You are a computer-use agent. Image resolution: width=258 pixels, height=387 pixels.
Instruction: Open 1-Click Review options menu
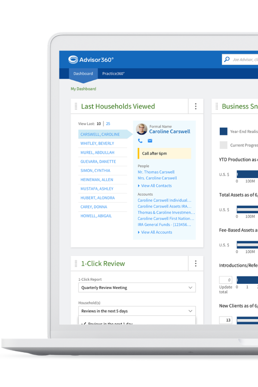(196, 263)
